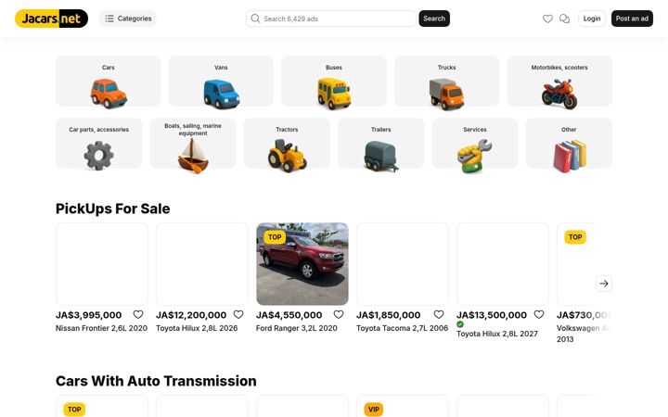Open the Buses category yellow bus icon

[x=334, y=94]
